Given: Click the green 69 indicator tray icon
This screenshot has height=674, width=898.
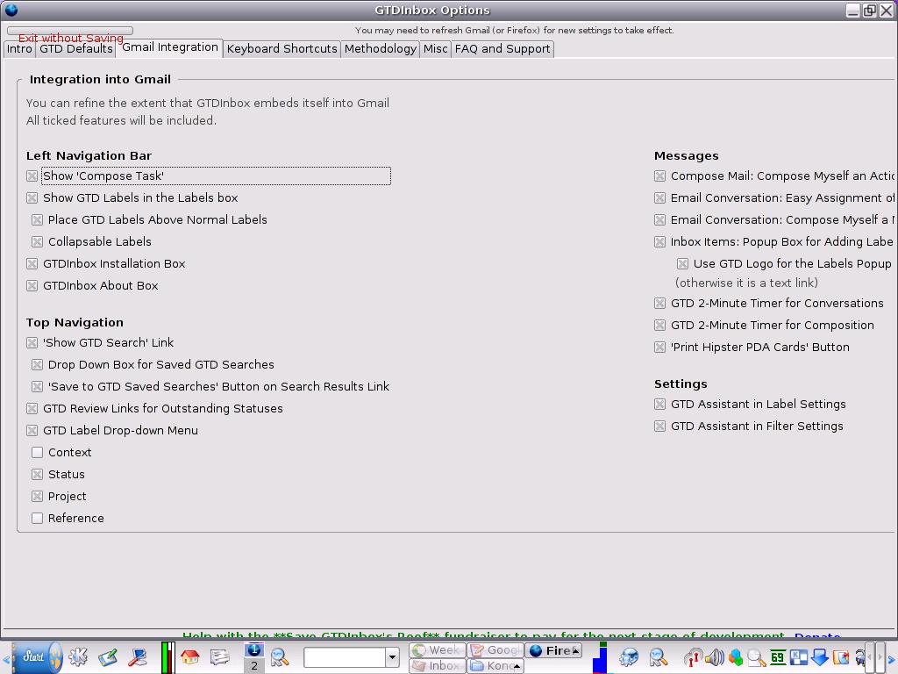Looking at the screenshot, I should [x=777, y=656].
